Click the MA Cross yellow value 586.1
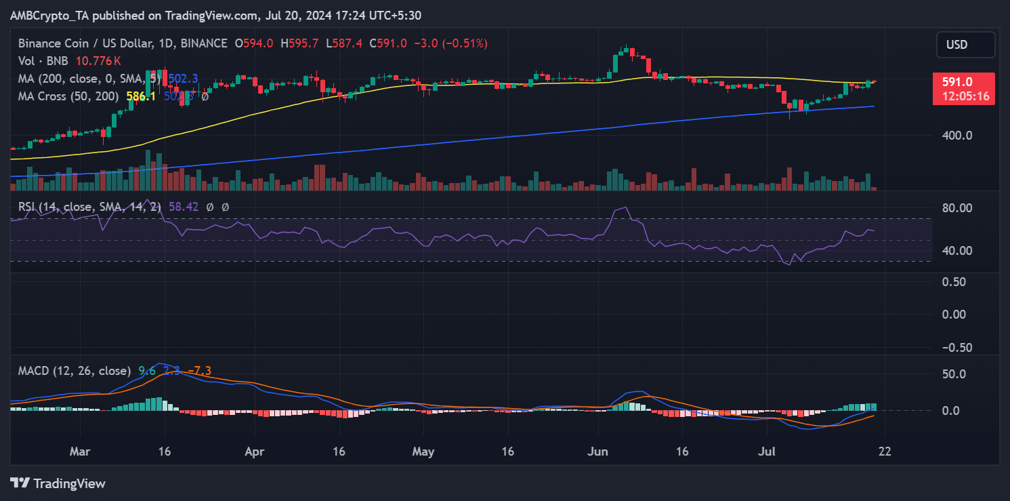1010x501 pixels. click(x=142, y=96)
